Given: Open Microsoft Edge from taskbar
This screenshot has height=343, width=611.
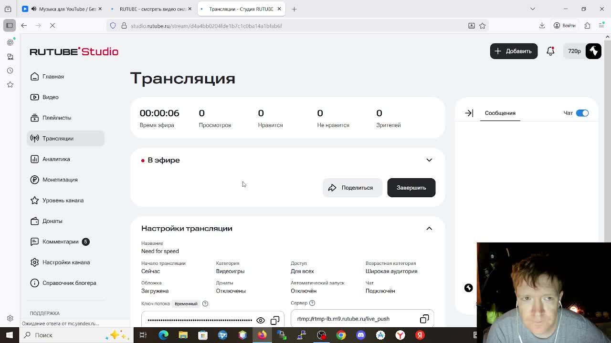Looking at the screenshot, I should pos(163,335).
